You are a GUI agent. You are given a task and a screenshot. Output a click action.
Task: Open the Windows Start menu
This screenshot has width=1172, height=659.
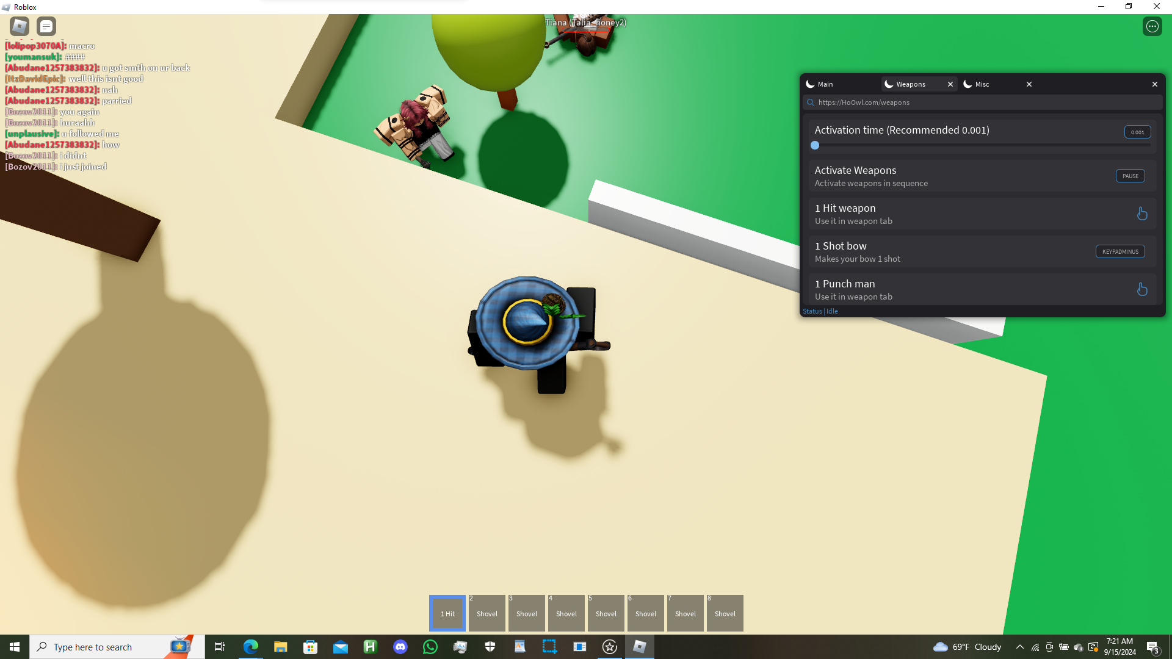pos(15,647)
